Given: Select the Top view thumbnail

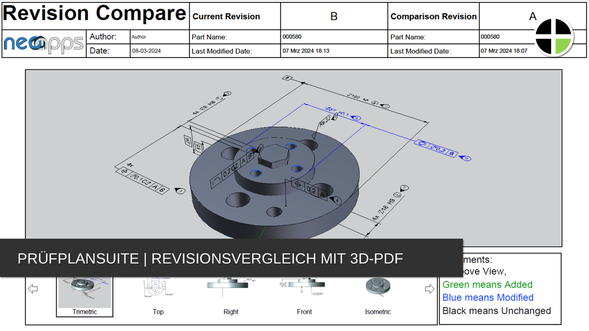Looking at the screenshot, I should (x=158, y=297).
